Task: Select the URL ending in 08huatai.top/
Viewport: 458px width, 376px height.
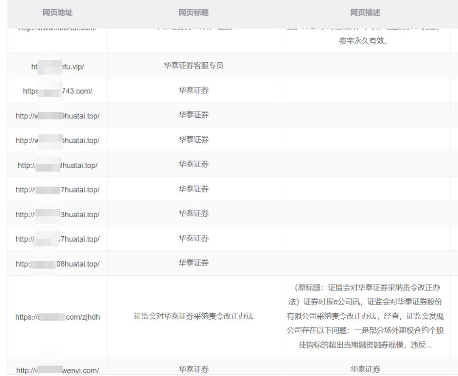Action: (58, 264)
